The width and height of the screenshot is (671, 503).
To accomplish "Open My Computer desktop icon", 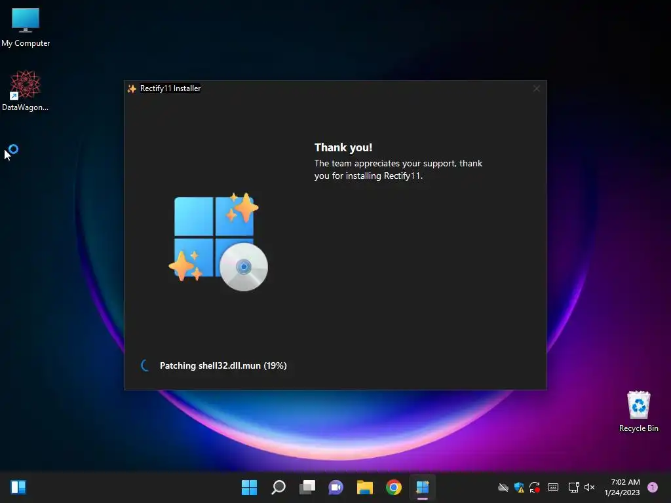I will (x=26, y=27).
